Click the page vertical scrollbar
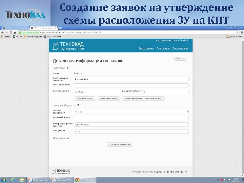Viewport: 244px width, 183px height. pos(243,107)
